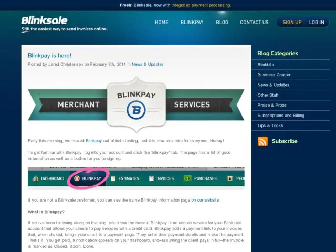Select News & Updates in Blog Categories
This screenshot has height=252, width=336.
273,85
